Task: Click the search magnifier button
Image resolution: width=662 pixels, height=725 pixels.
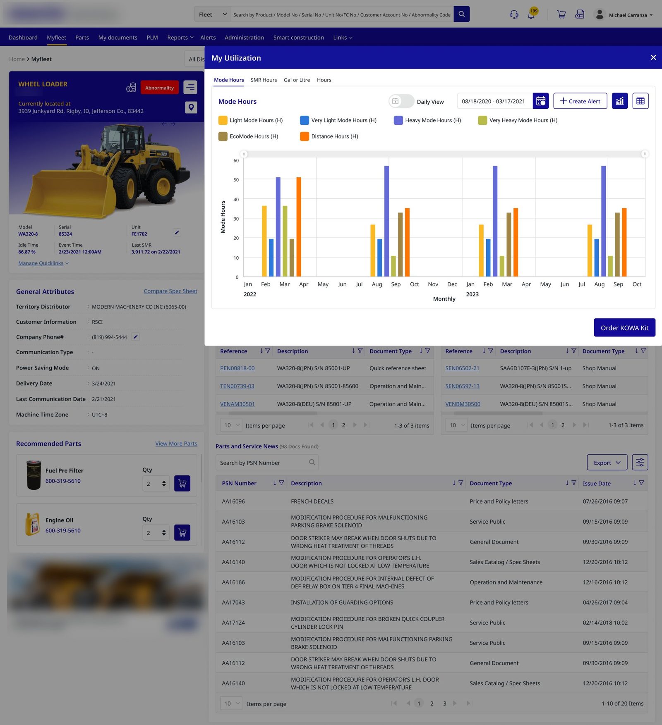Action: [461, 14]
